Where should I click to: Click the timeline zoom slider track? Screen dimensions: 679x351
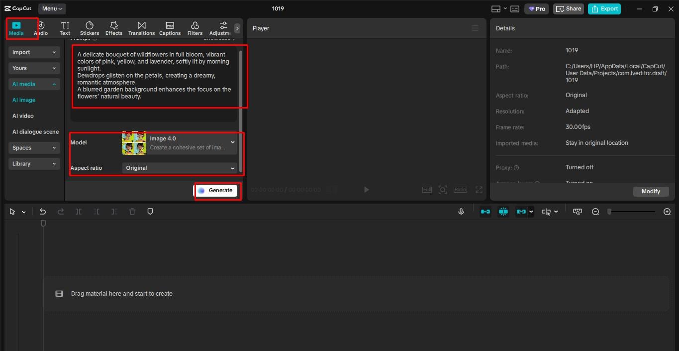[632, 212]
